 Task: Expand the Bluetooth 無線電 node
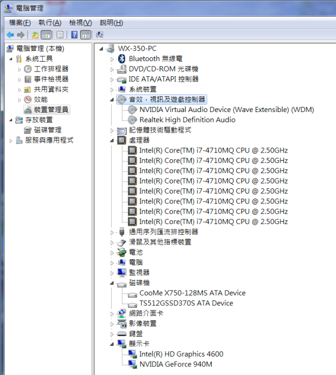[112, 59]
